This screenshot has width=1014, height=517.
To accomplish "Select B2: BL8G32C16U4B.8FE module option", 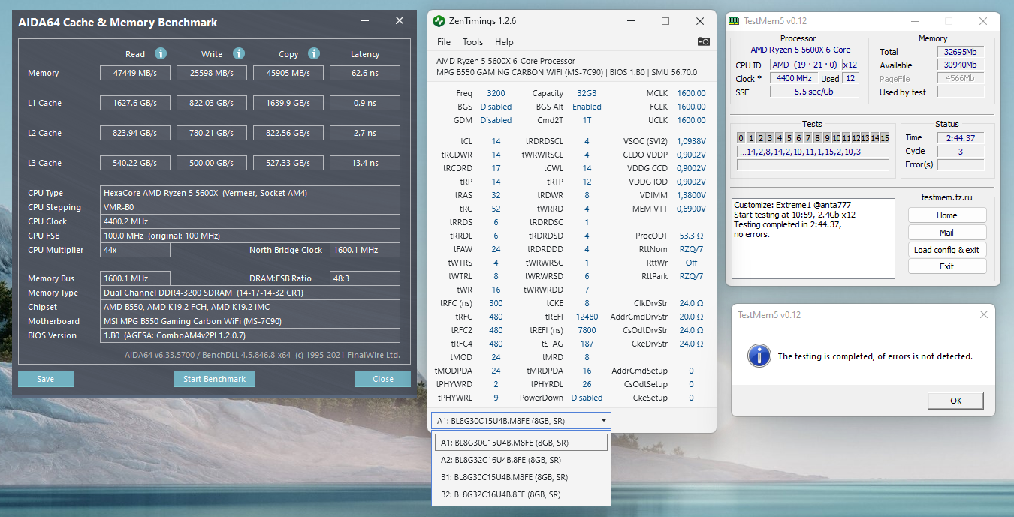I will (x=521, y=494).
